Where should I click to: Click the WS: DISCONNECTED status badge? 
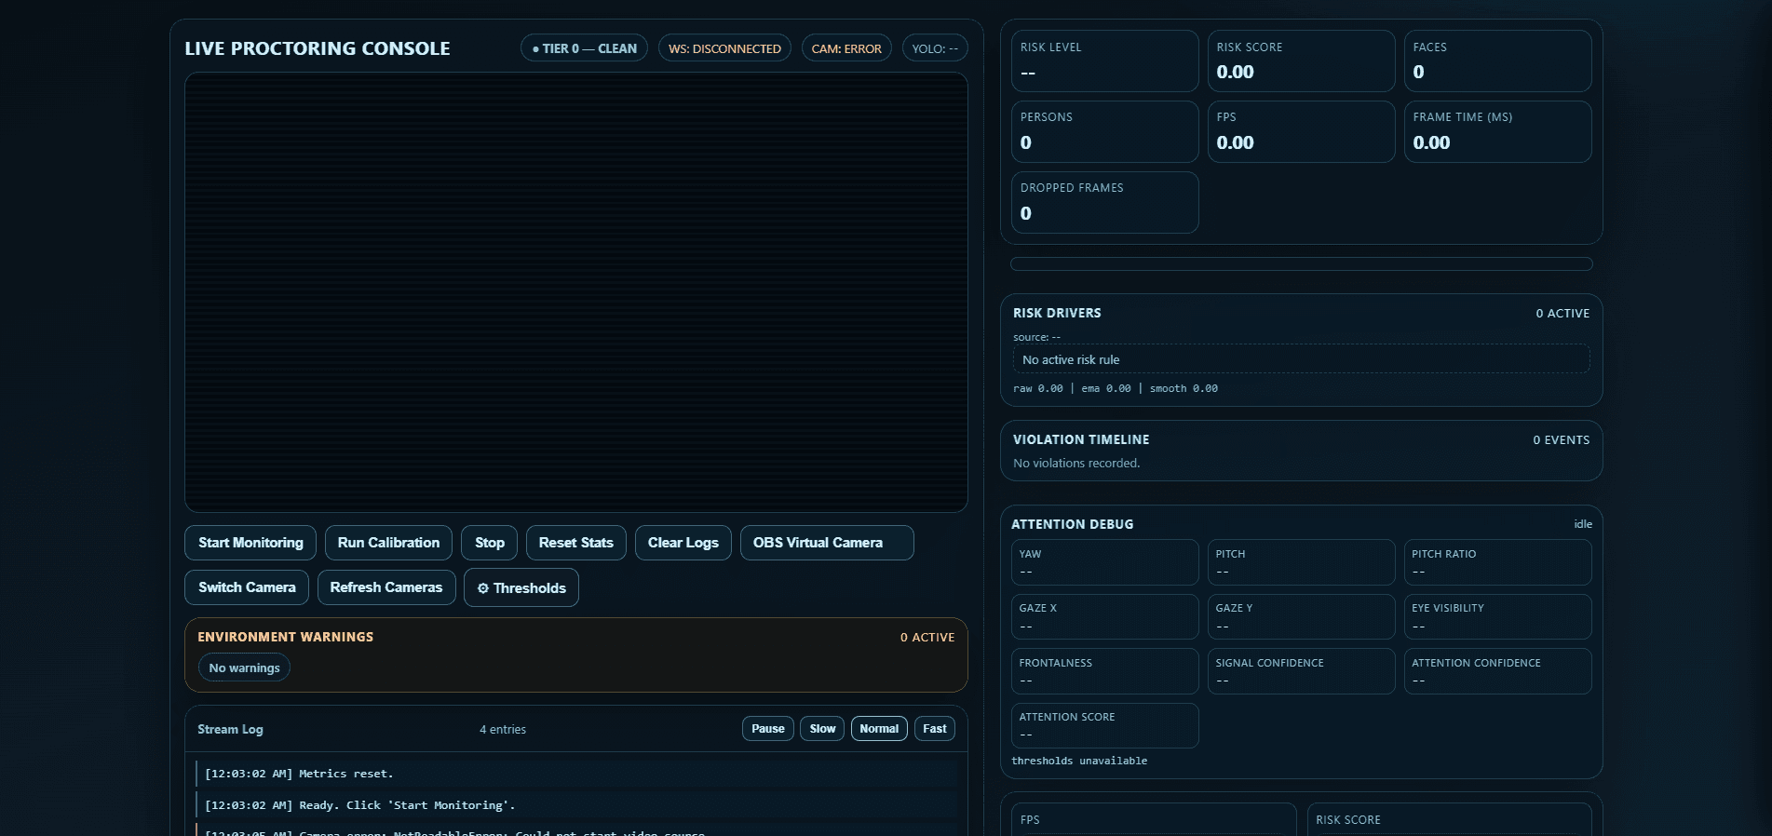pyautogui.click(x=724, y=48)
